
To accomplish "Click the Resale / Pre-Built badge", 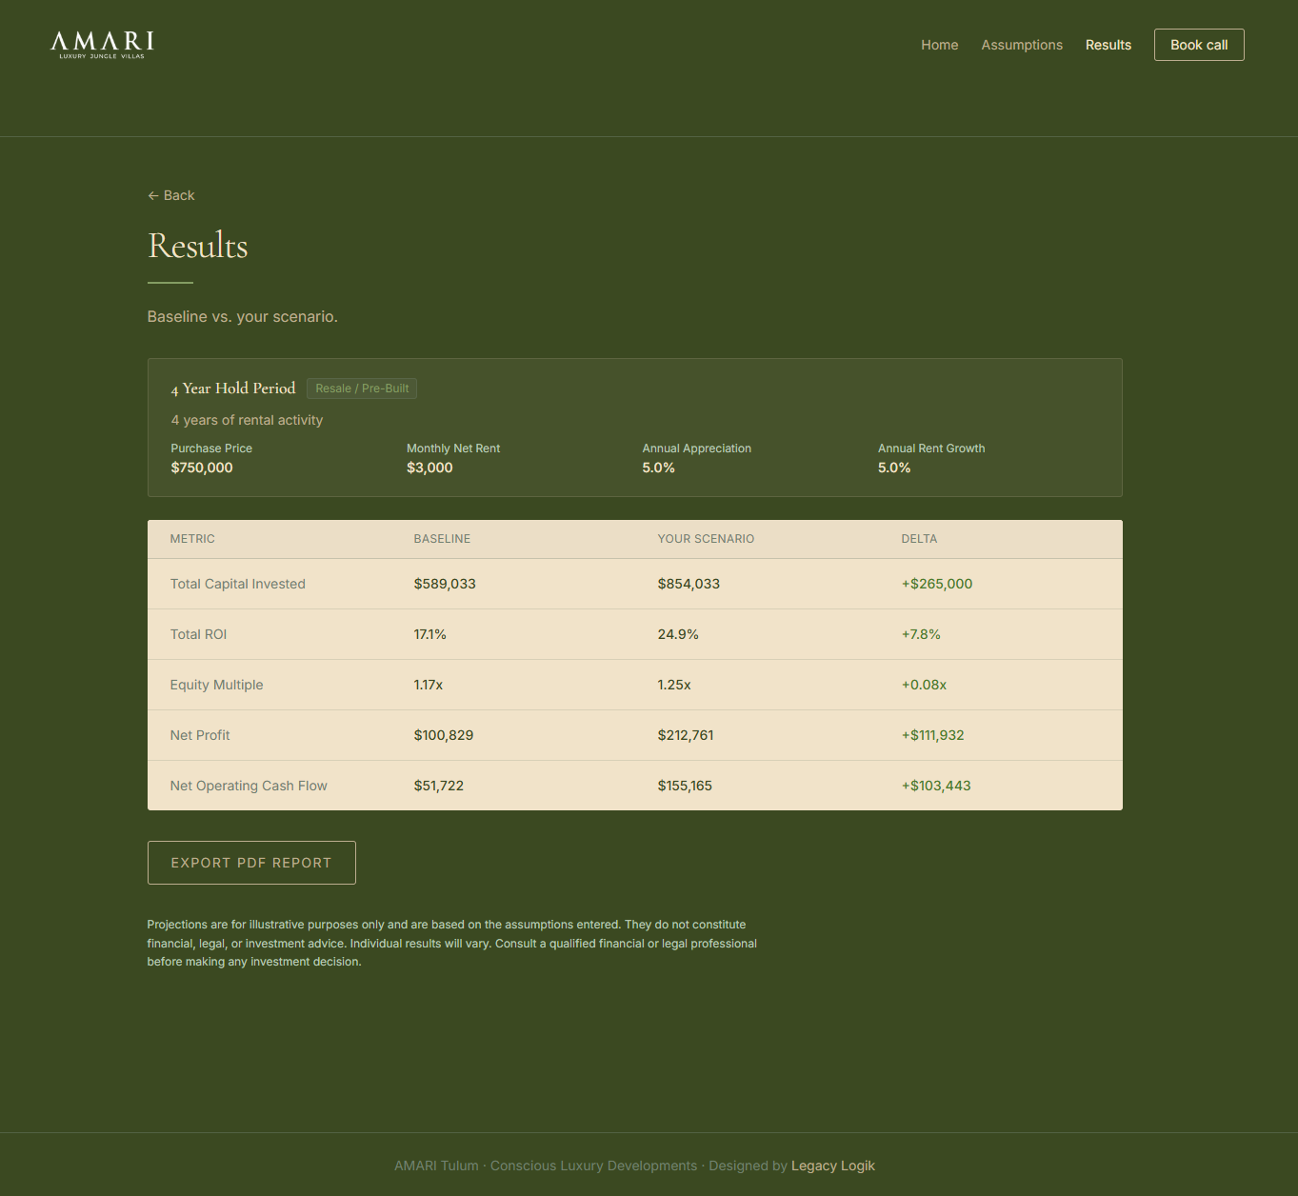I will click(362, 389).
